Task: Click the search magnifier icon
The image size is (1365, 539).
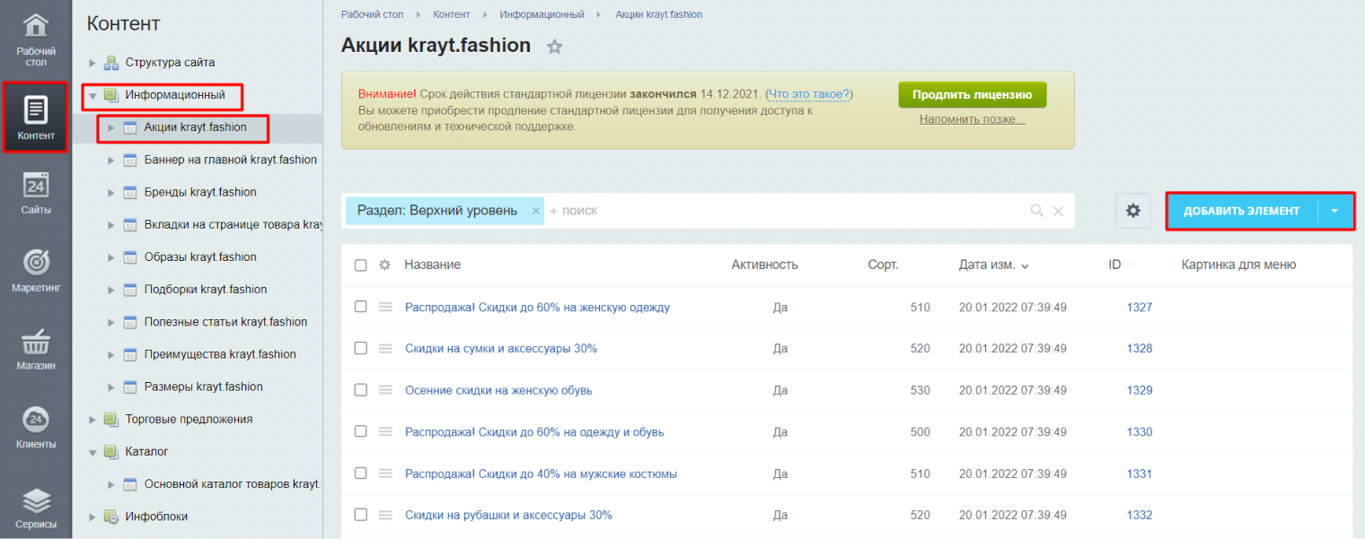Action: coord(1037,211)
